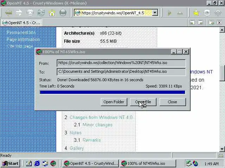The height and width of the screenshot is (168, 225).
Task: Click the K-Meleon icon in the download dialog title bar
Action: (39, 52)
